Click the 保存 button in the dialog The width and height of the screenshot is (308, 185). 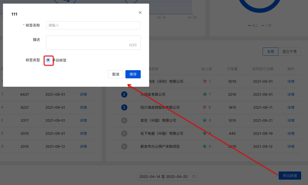[x=133, y=74]
